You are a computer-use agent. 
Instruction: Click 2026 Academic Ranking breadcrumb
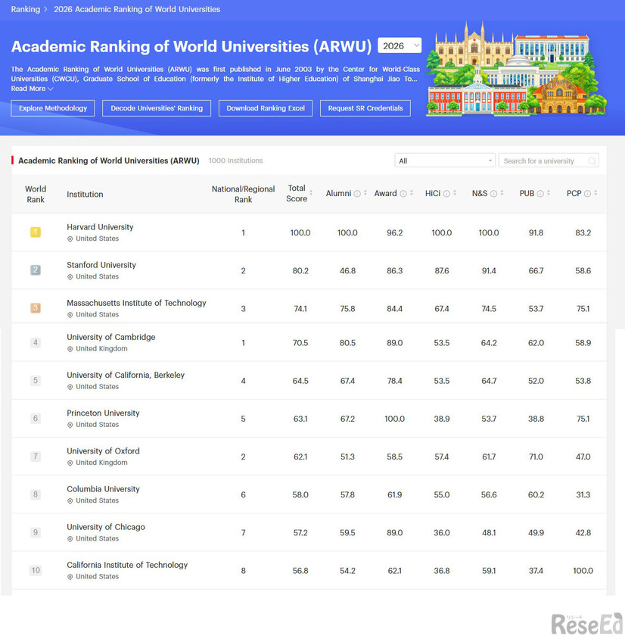point(137,9)
